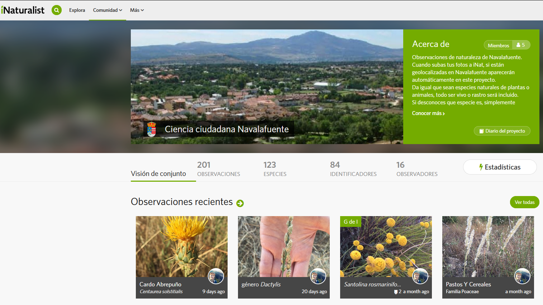The width and height of the screenshot is (543, 305).
Task: Open the Pastos Y Cereales observation photo
Action: [488, 246]
